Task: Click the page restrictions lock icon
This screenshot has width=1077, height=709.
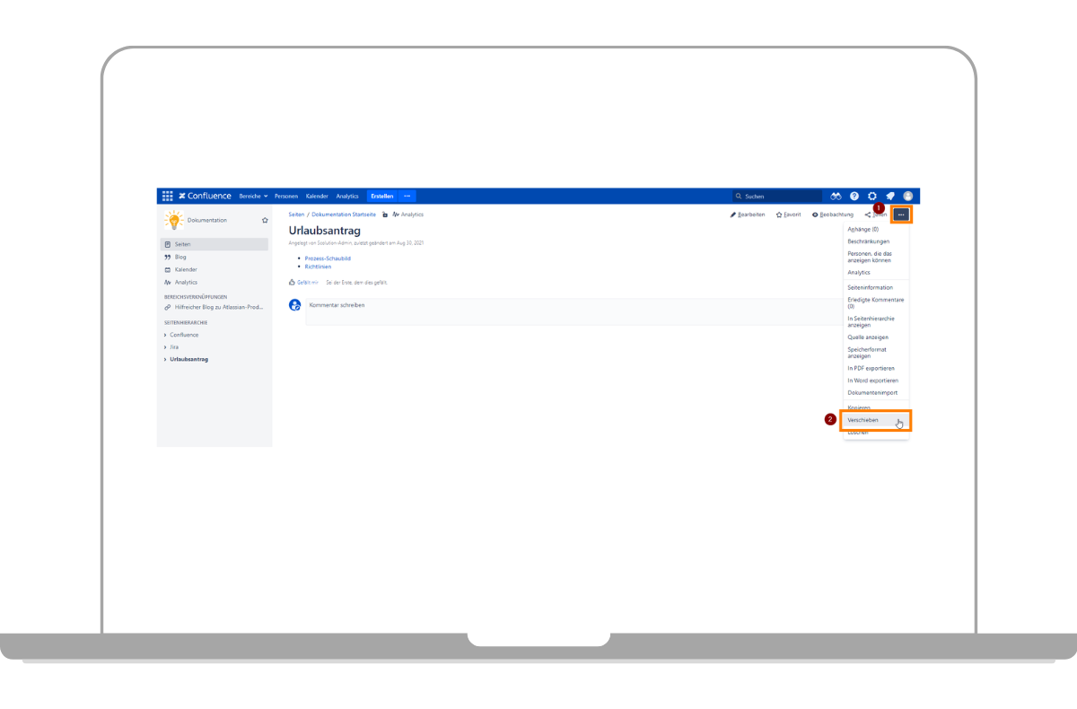Action: [385, 214]
